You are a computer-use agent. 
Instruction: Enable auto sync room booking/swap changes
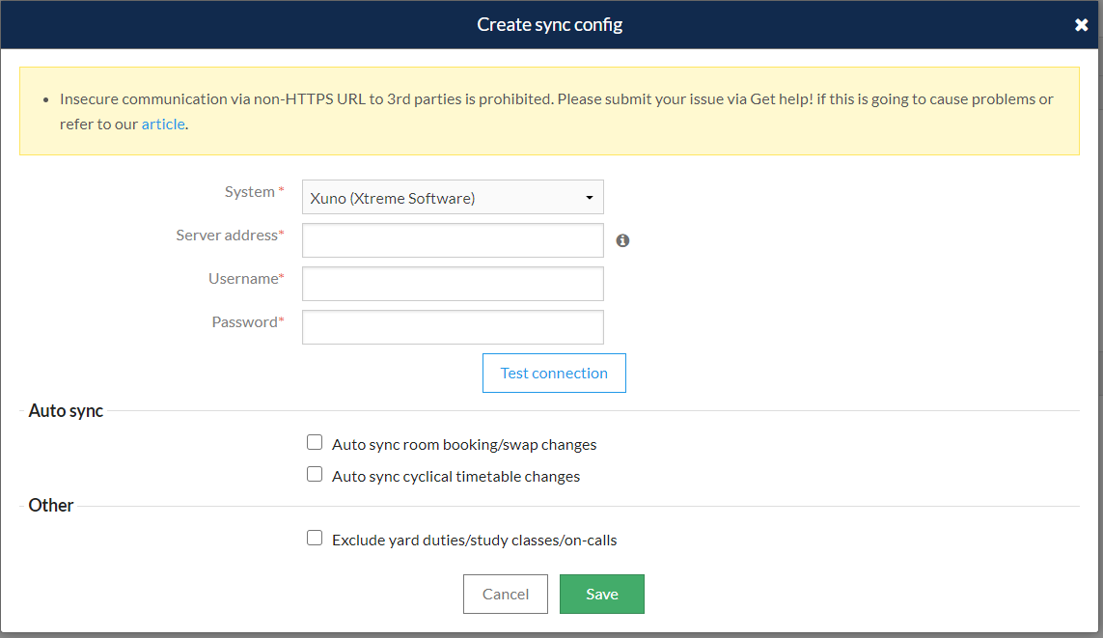pyautogui.click(x=315, y=442)
